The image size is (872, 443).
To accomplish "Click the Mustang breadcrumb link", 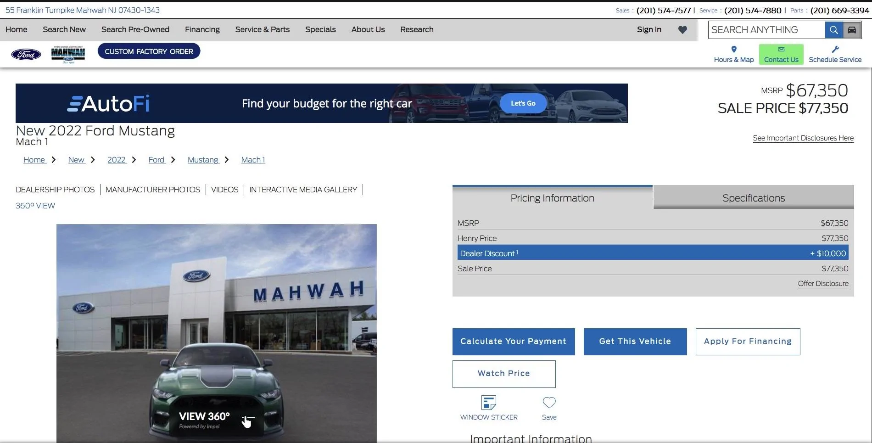I will point(203,160).
